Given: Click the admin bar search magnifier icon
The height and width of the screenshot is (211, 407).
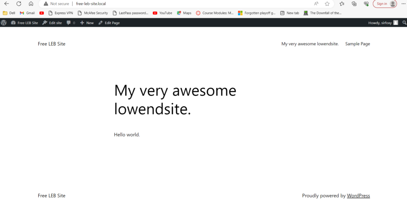Looking at the screenshot, I should (404, 23).
